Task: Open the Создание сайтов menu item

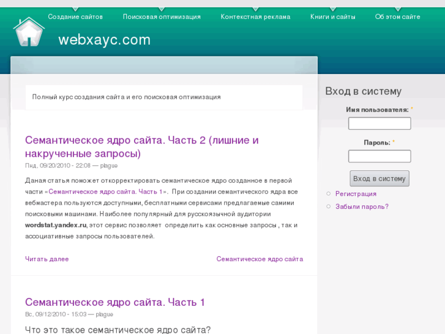Action: (x=75, y=17)
